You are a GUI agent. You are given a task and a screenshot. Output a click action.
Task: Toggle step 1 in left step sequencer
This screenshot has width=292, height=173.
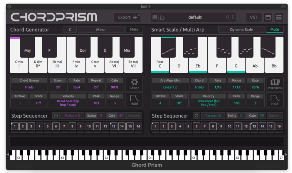15,126
